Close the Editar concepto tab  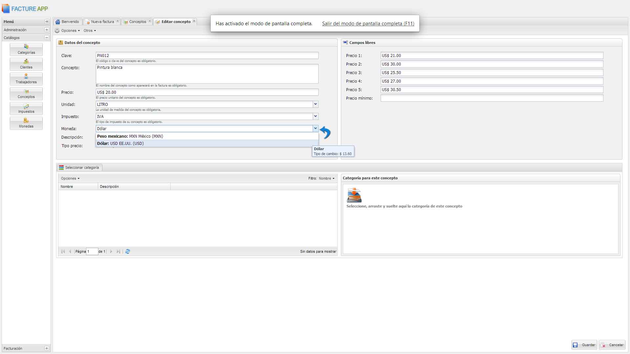coord(194,21)
